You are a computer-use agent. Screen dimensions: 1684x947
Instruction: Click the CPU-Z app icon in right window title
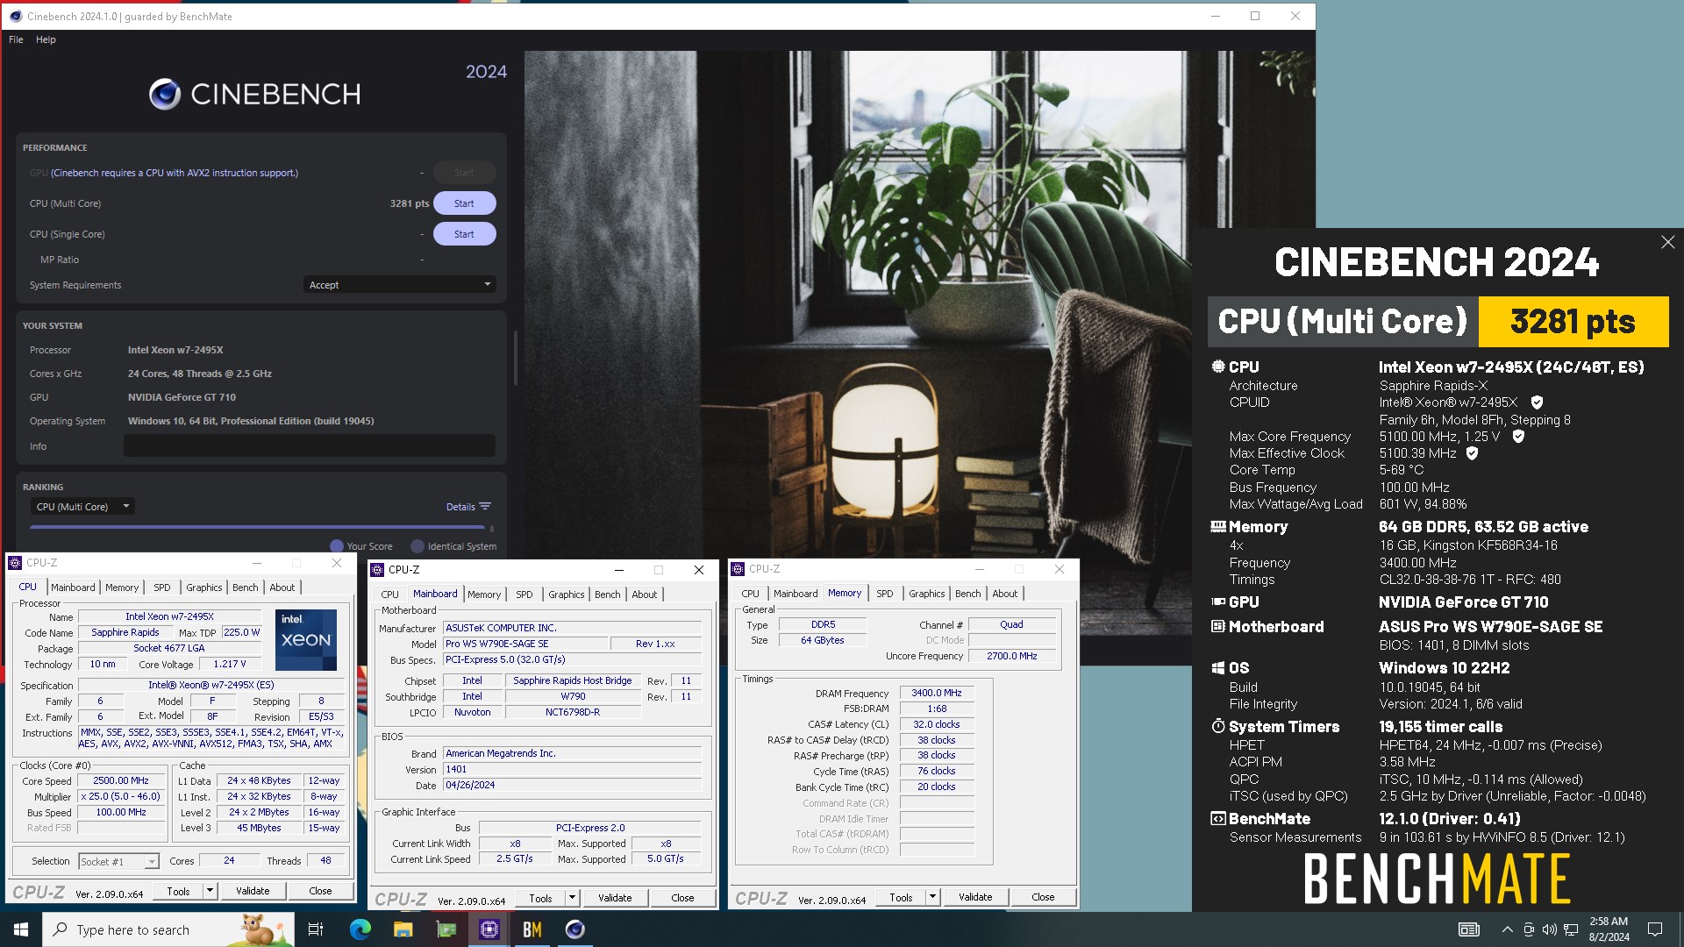pos(738,569)
